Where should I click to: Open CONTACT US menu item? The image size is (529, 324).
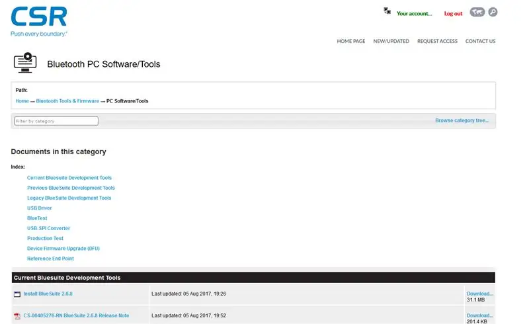tap(481, 41)
